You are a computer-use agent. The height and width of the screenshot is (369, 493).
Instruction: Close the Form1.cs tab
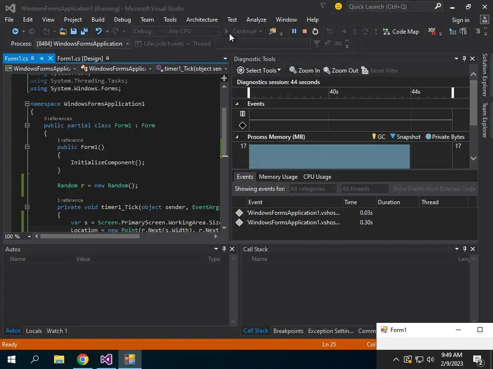tap(50, 58)
